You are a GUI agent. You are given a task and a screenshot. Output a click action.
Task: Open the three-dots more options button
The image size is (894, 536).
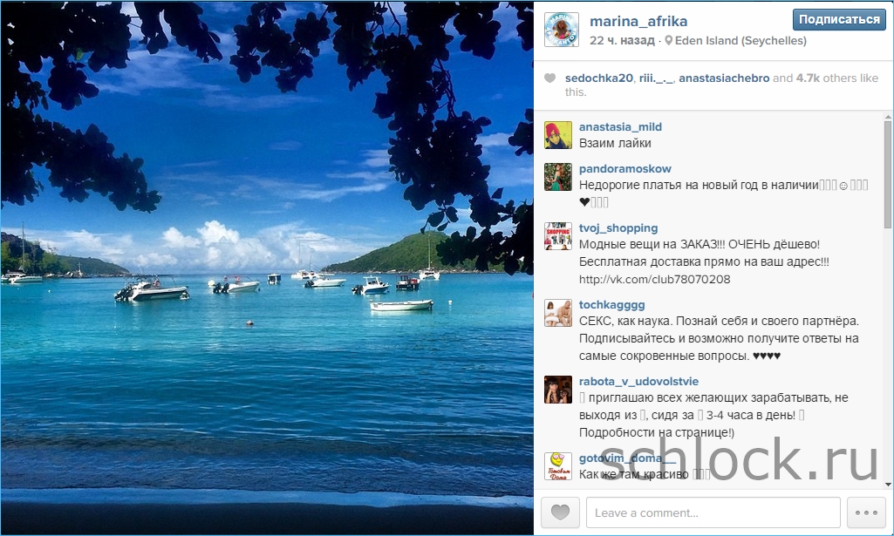pyautogui.click(x=866, y=512)
